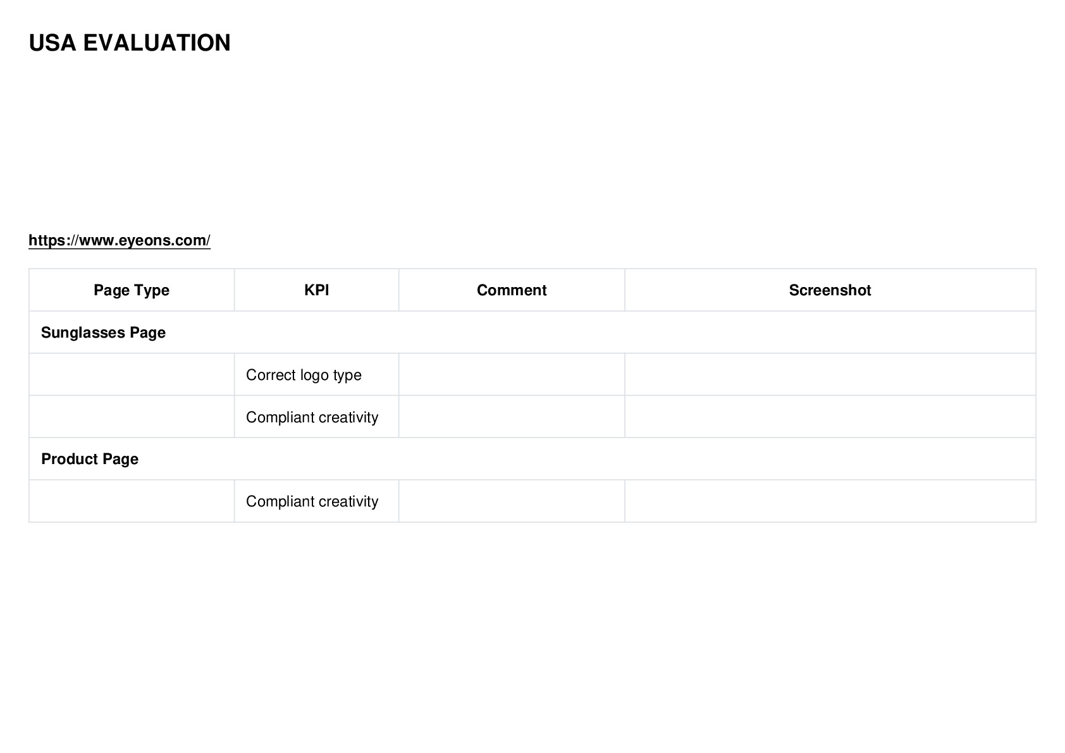Click Compliant creativity under Sunglasses Page

click(x=316, y=417)
